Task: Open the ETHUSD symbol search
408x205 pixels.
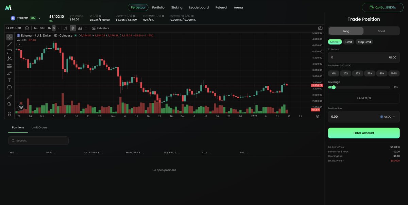Action: pyautogui.click(x=14, y=28)
